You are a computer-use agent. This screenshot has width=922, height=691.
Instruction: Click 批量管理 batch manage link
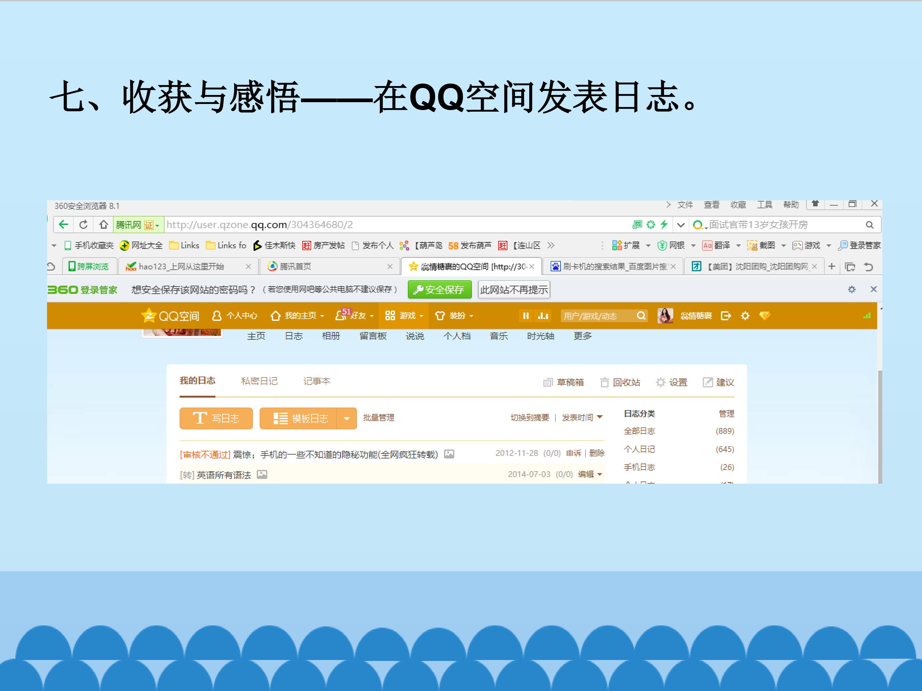click(378, 418)
